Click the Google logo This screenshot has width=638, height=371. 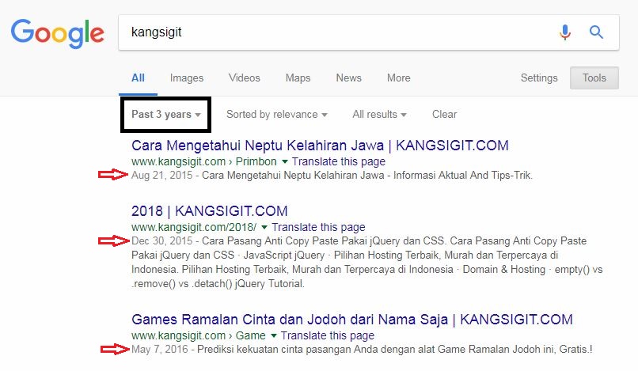pyautogui.click(x=57, y=33)
